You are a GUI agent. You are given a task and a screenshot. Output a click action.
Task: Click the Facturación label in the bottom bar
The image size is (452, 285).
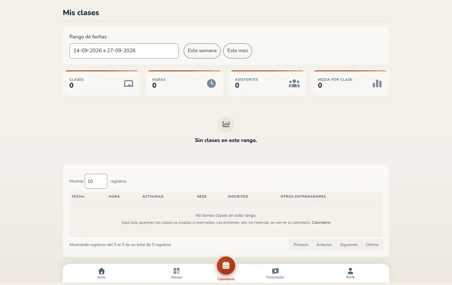tap(275, 277)
